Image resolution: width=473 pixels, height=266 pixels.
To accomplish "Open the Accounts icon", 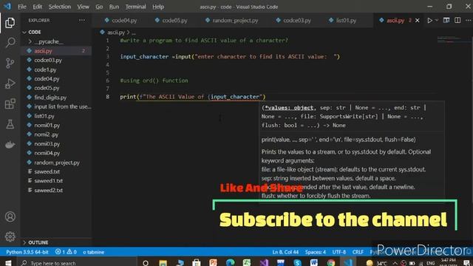I will (x=10, y=216).
